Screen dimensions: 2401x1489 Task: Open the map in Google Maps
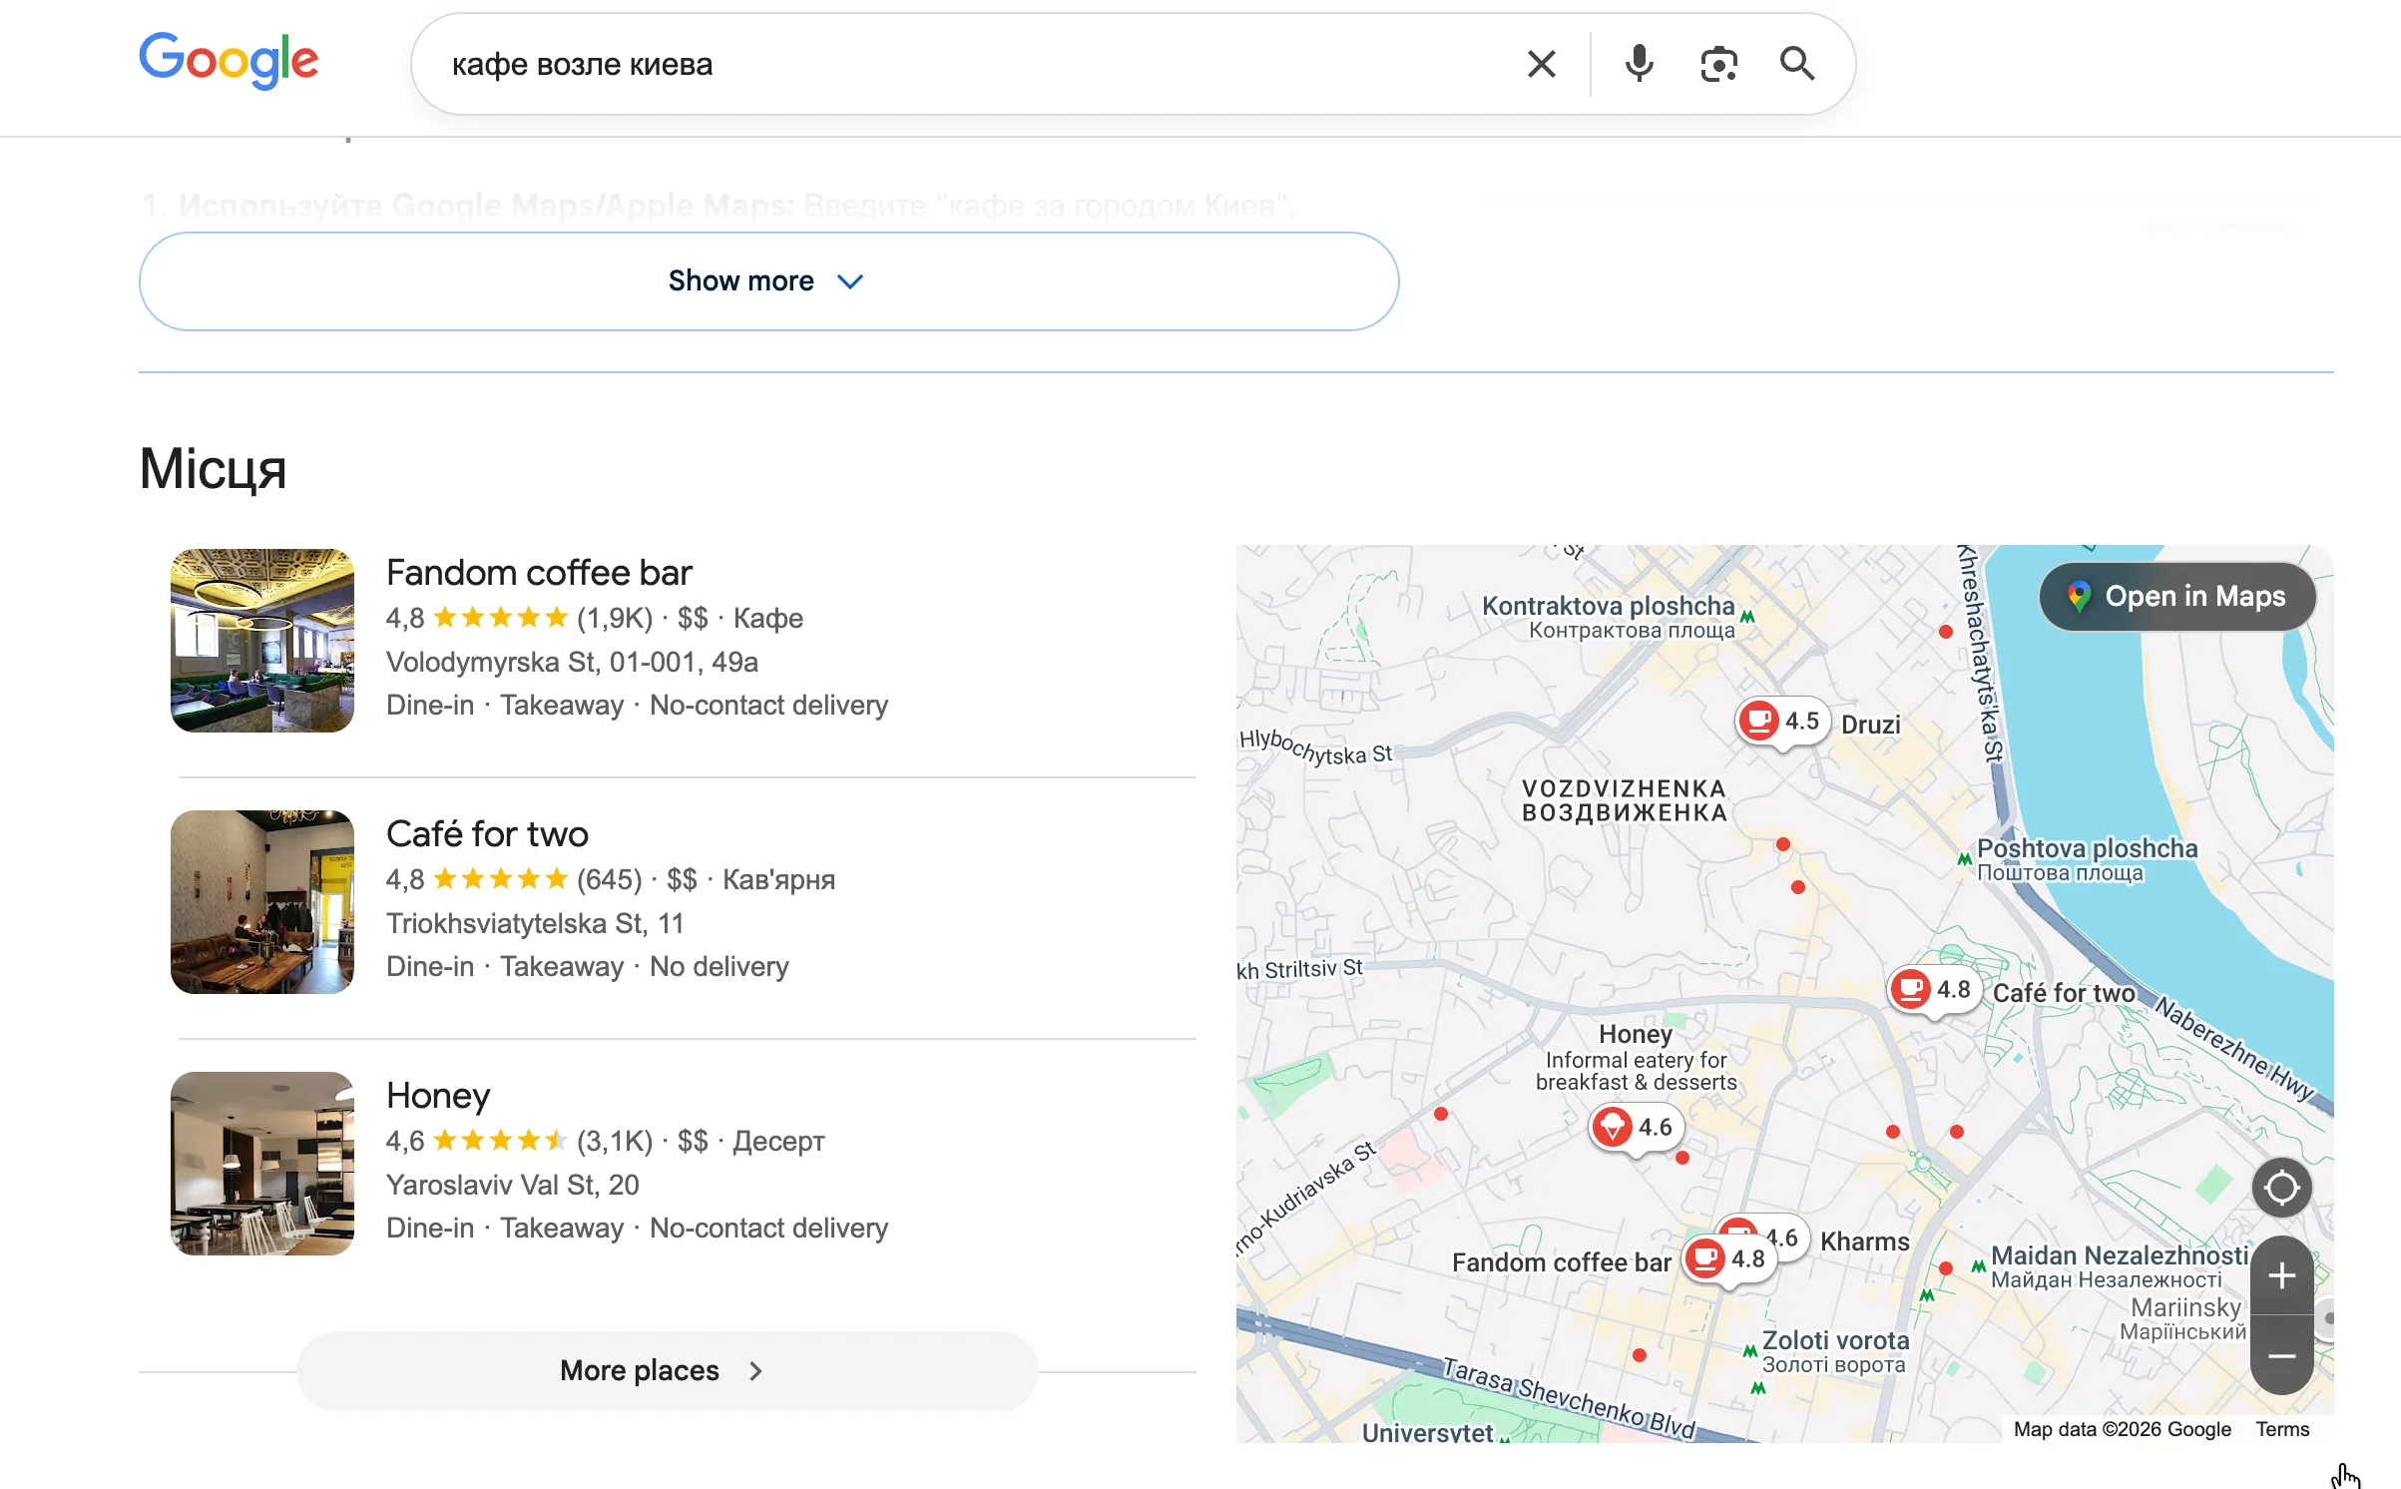pos(2177,597)
